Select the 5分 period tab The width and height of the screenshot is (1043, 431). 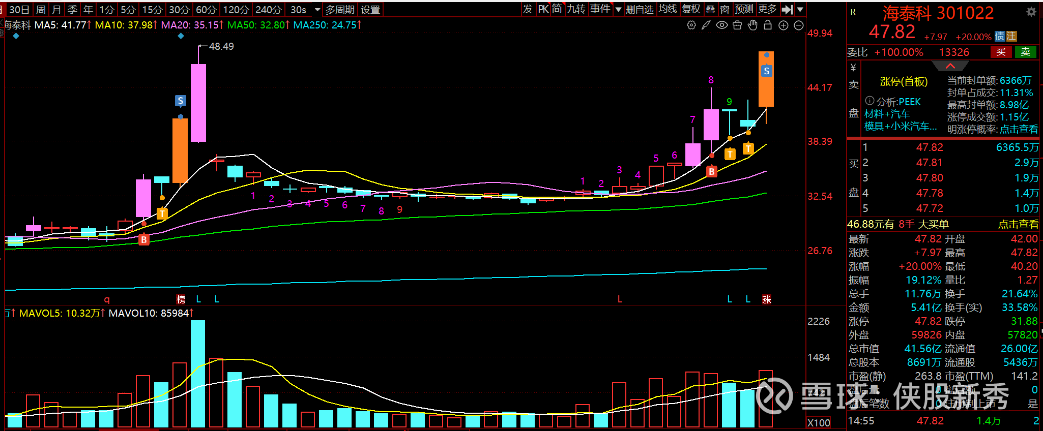pyautogui.click(x=128, y=10)
